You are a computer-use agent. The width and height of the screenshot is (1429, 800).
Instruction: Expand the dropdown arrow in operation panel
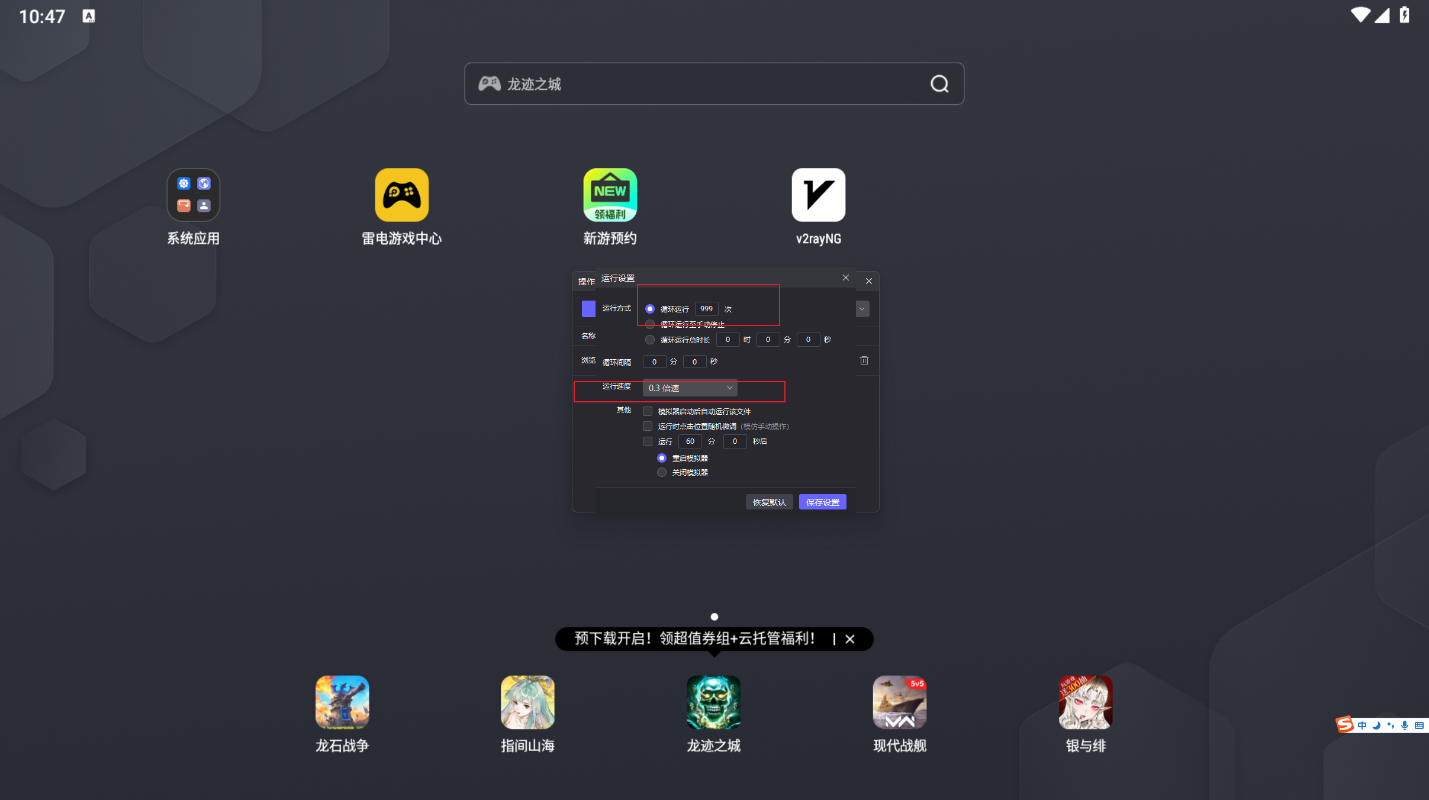click(x=862, y=309)
